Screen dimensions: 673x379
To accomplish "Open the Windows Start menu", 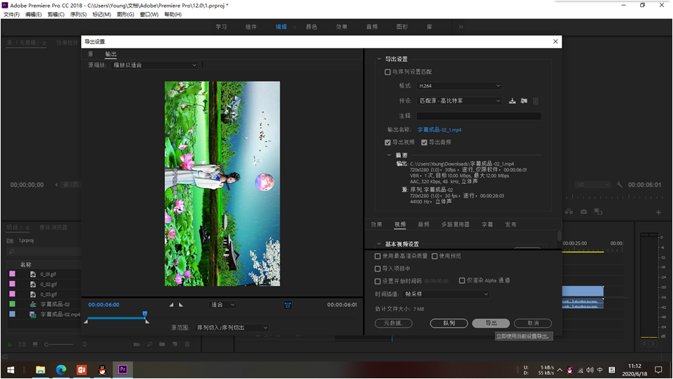I will coord(10,369).
